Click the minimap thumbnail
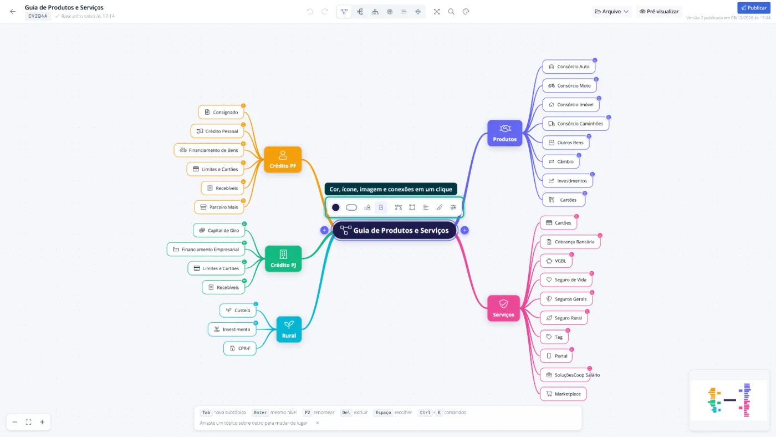The image size is (776, 437). pyautogui.click(x=729, y=400)
